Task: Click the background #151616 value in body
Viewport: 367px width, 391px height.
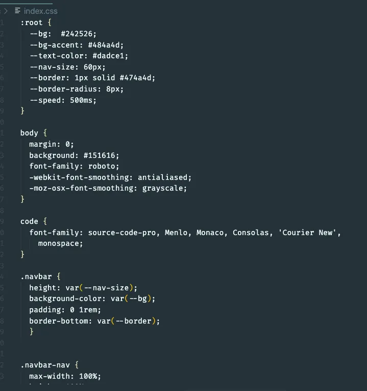Action: pyautogui.click(x=100, y=155)
